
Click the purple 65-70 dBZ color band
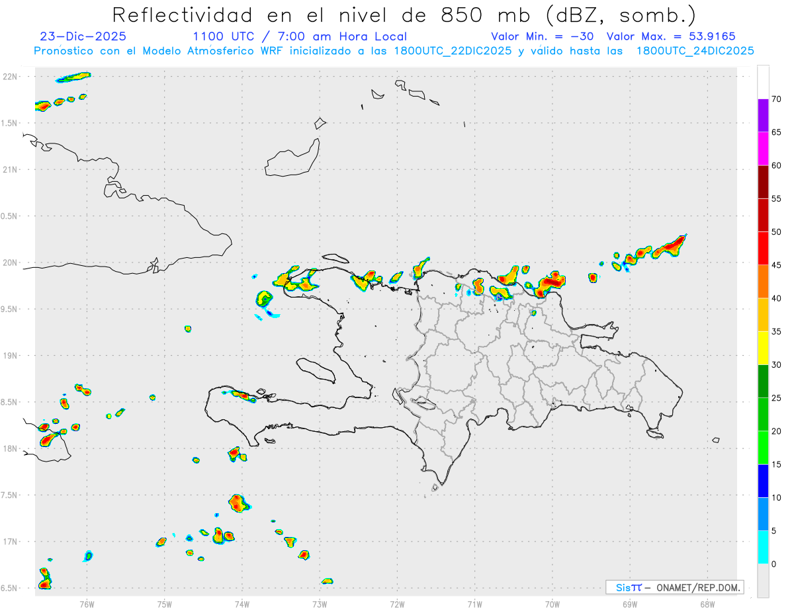click(763, 116)
